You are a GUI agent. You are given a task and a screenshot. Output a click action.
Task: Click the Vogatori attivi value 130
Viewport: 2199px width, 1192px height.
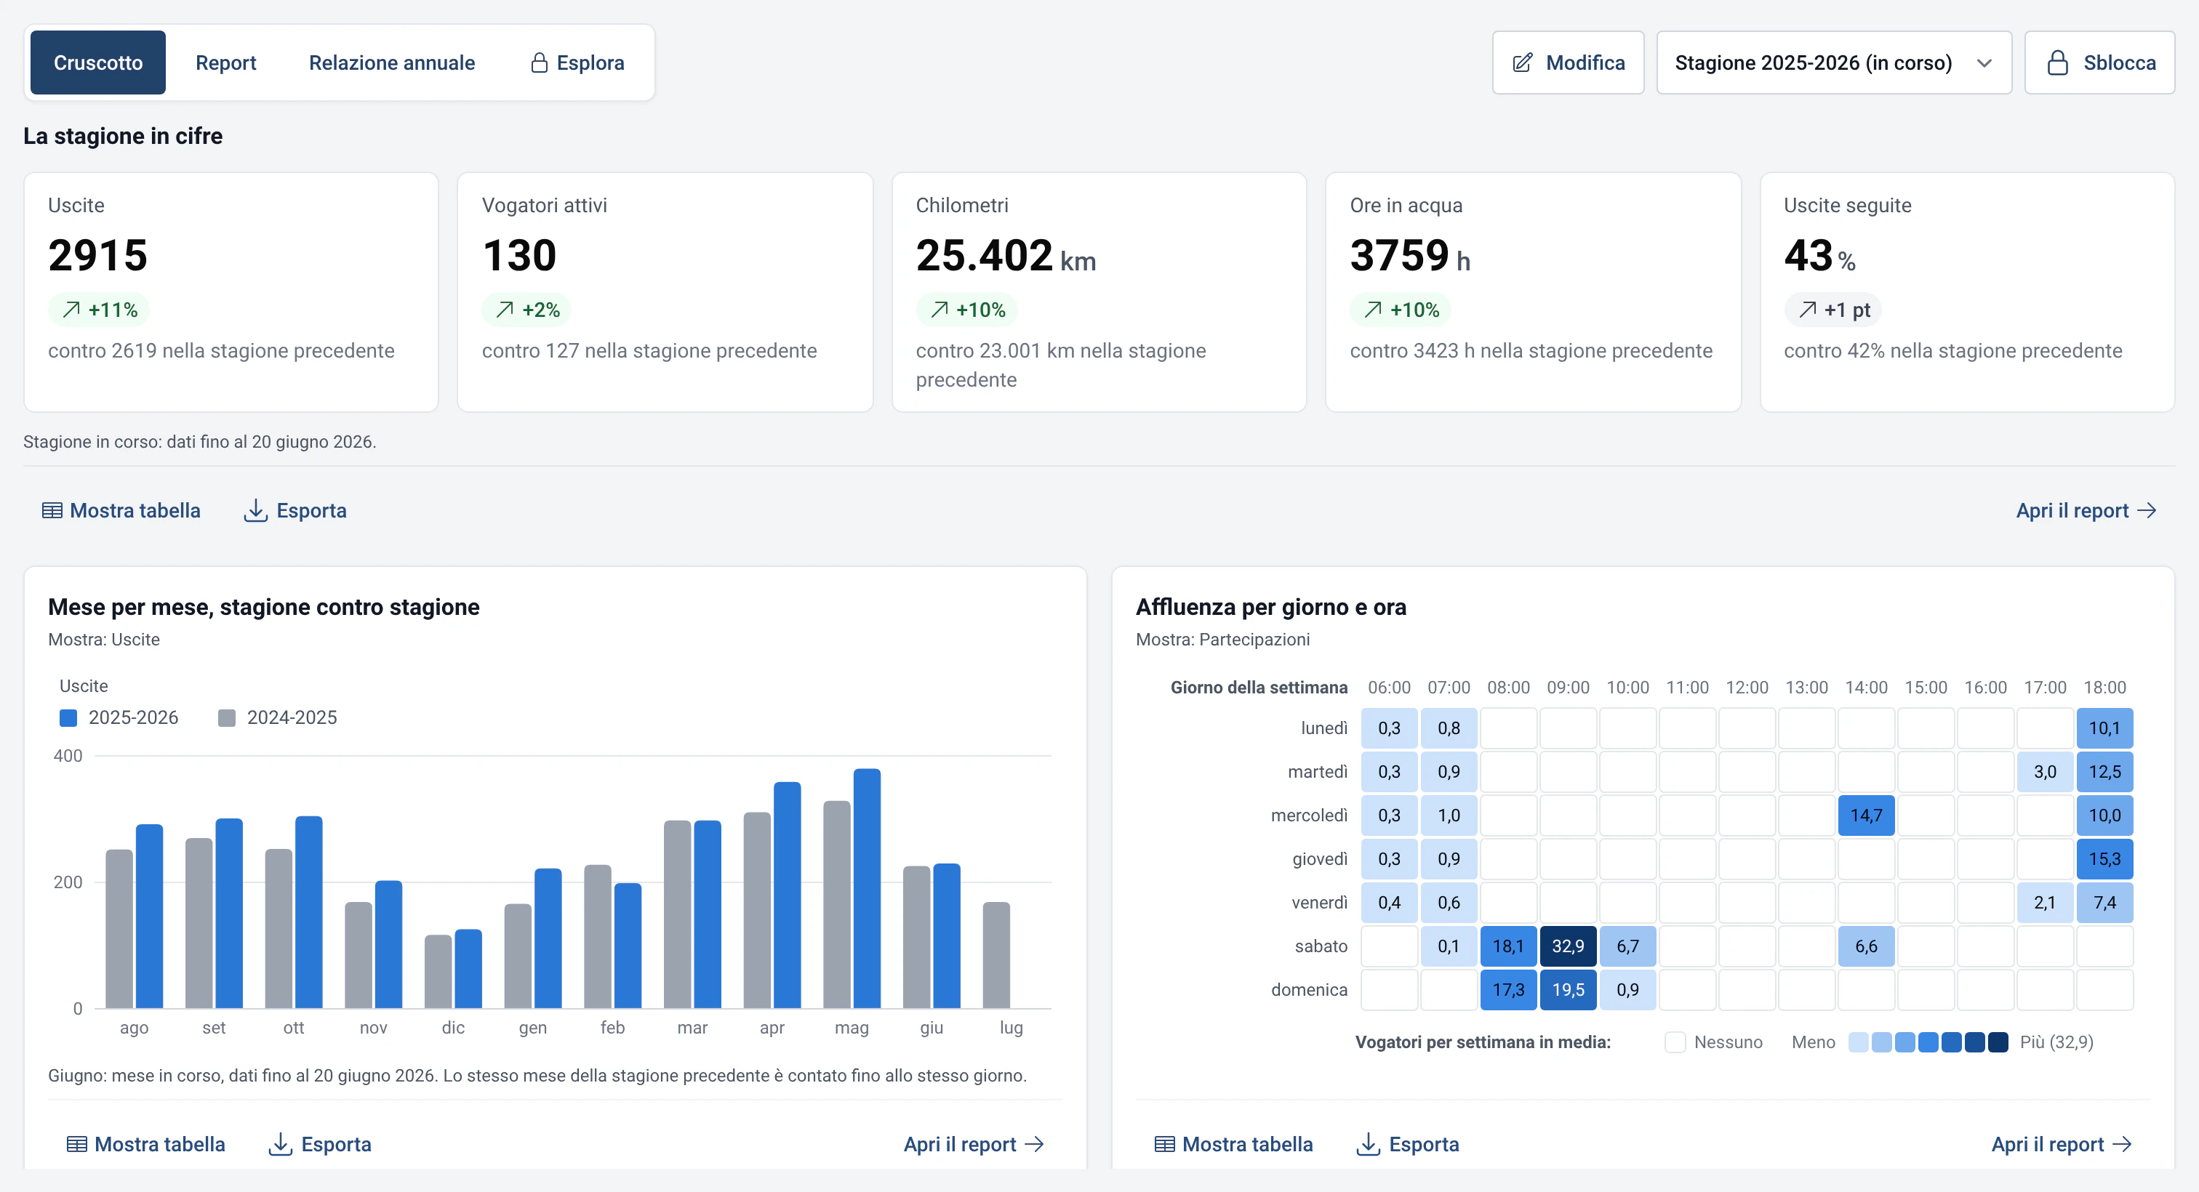tap(519, 255)
